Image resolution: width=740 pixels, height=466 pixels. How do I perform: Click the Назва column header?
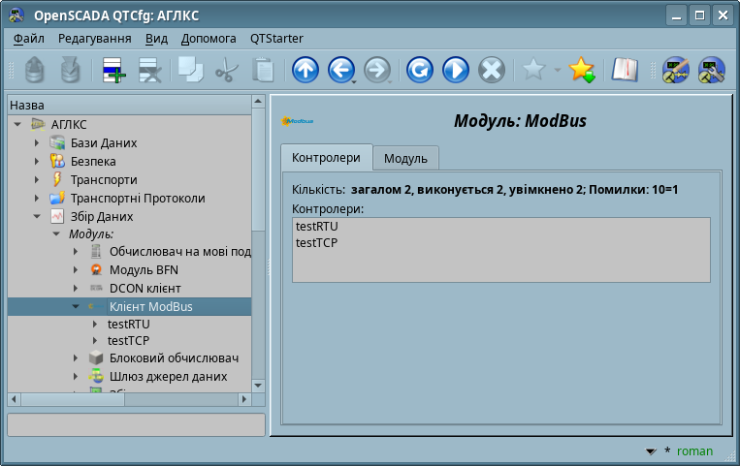pyautogui.click(x=130, y=105)
